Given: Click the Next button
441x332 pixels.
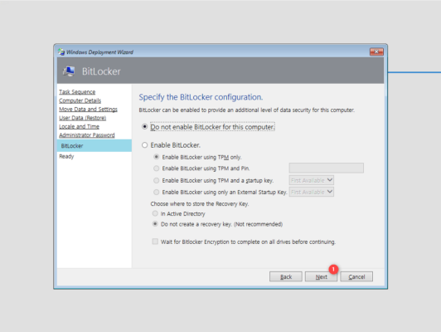Looking at the screenshot, I should (321, 276).
